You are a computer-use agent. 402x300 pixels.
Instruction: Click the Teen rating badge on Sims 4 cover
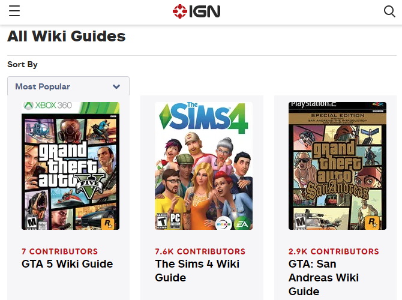tap(162, 221)
